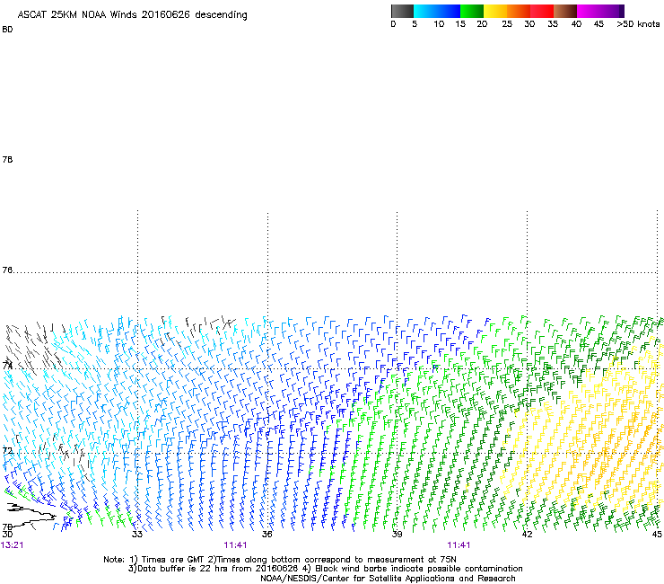
Task: Click the chart title 'ASCAT 25KM NOAA Winds 20160626 descending'
Action: click(x=132, y=15)
